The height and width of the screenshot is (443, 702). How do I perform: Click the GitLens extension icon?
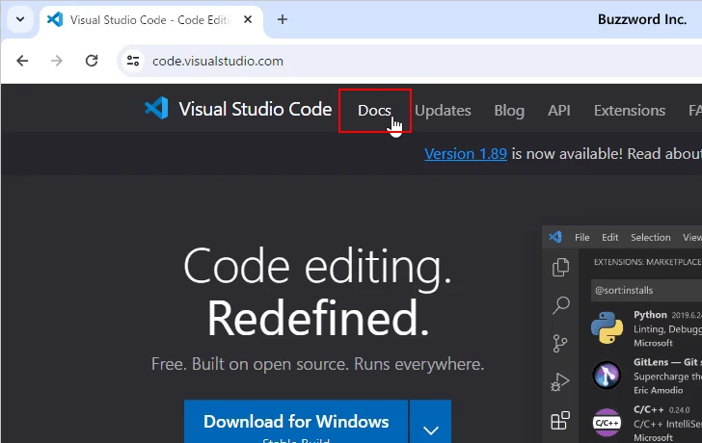tap(607, 375)
